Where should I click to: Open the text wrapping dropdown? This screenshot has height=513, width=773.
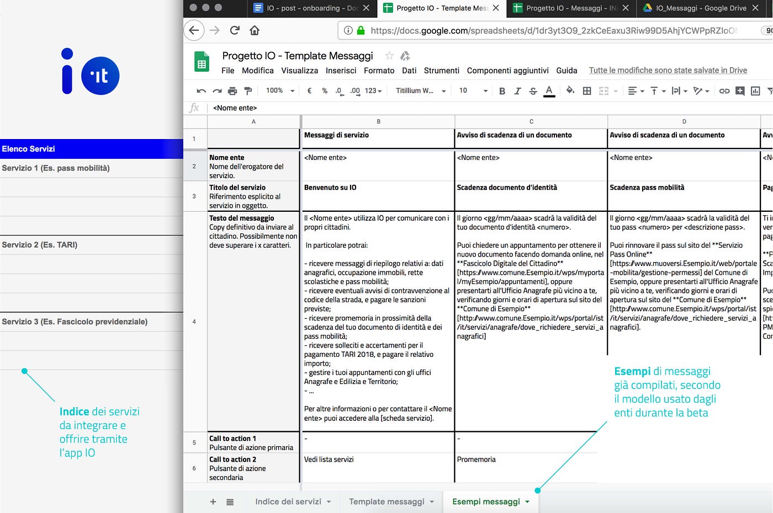(x=679, y=91)
